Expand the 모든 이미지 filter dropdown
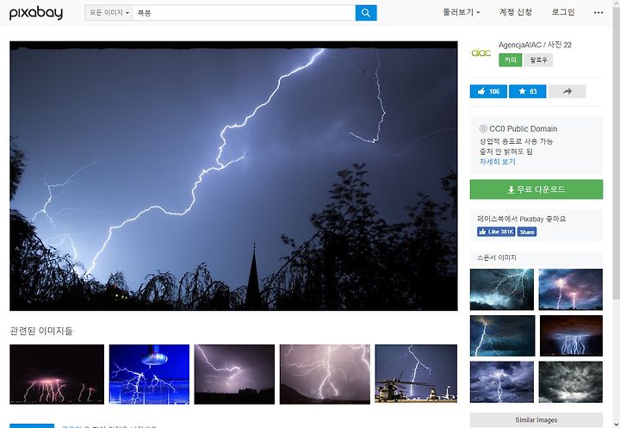 pyautogui.click(x=109, y=13)
